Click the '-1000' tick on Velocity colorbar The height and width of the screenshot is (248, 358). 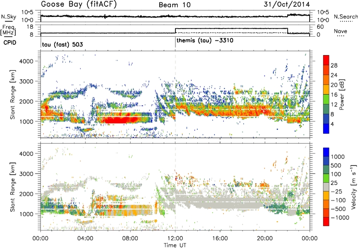340,218
